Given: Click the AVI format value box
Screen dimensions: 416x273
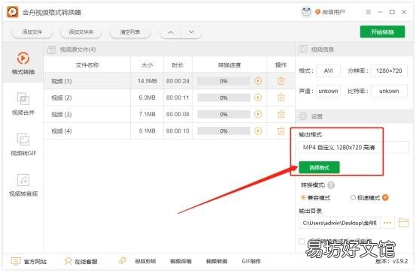Looking at the screenshot, I should 328,71.
